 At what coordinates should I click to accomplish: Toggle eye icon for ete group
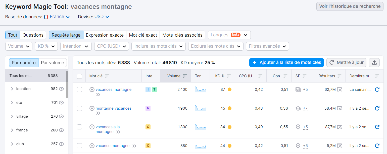pyautogui.click(x=61, y=103)
